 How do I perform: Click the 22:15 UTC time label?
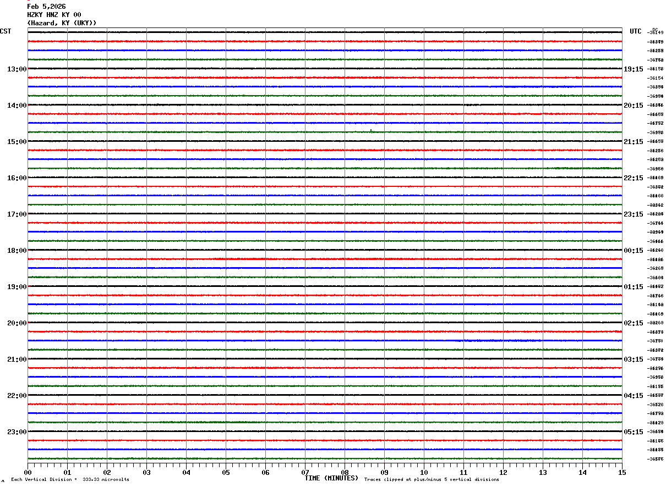(x=634, y=178)
